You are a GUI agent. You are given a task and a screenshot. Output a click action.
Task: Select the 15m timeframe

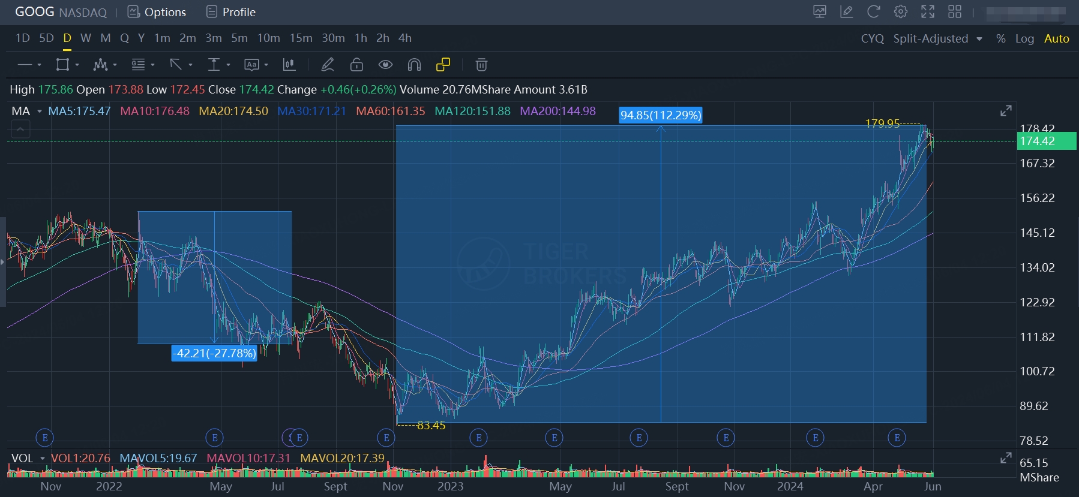pos(301,38)
